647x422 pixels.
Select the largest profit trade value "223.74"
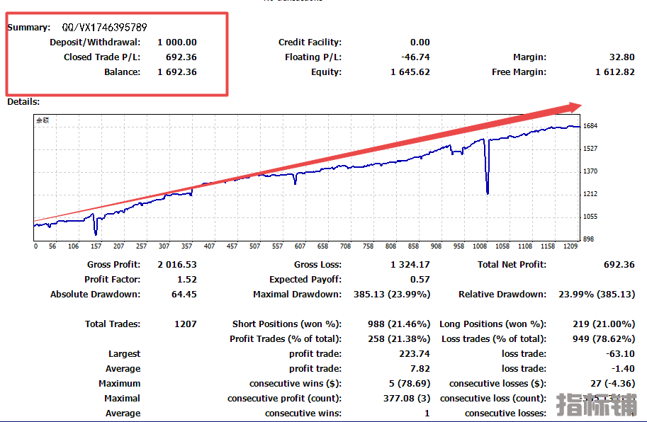coord(415,353)
